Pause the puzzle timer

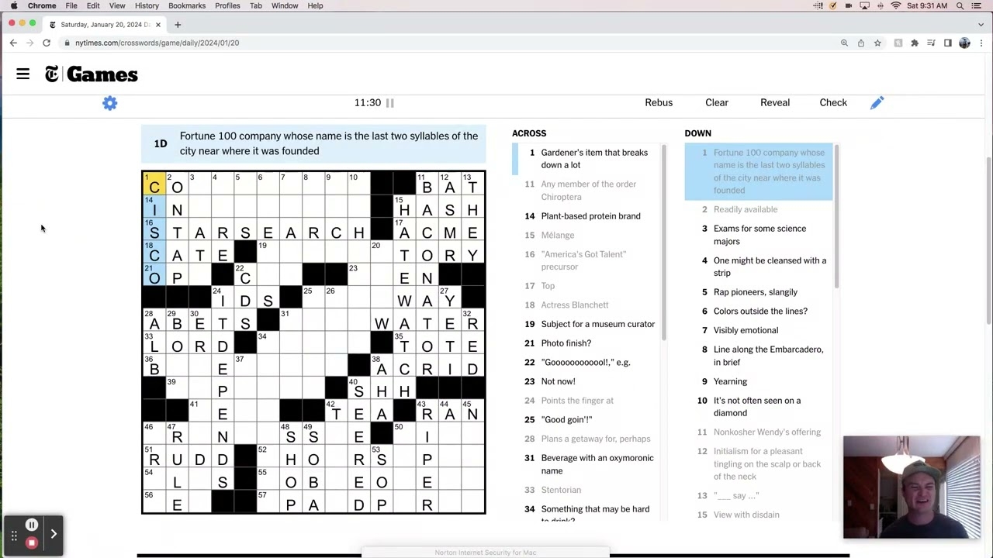[x=390, y=103]
